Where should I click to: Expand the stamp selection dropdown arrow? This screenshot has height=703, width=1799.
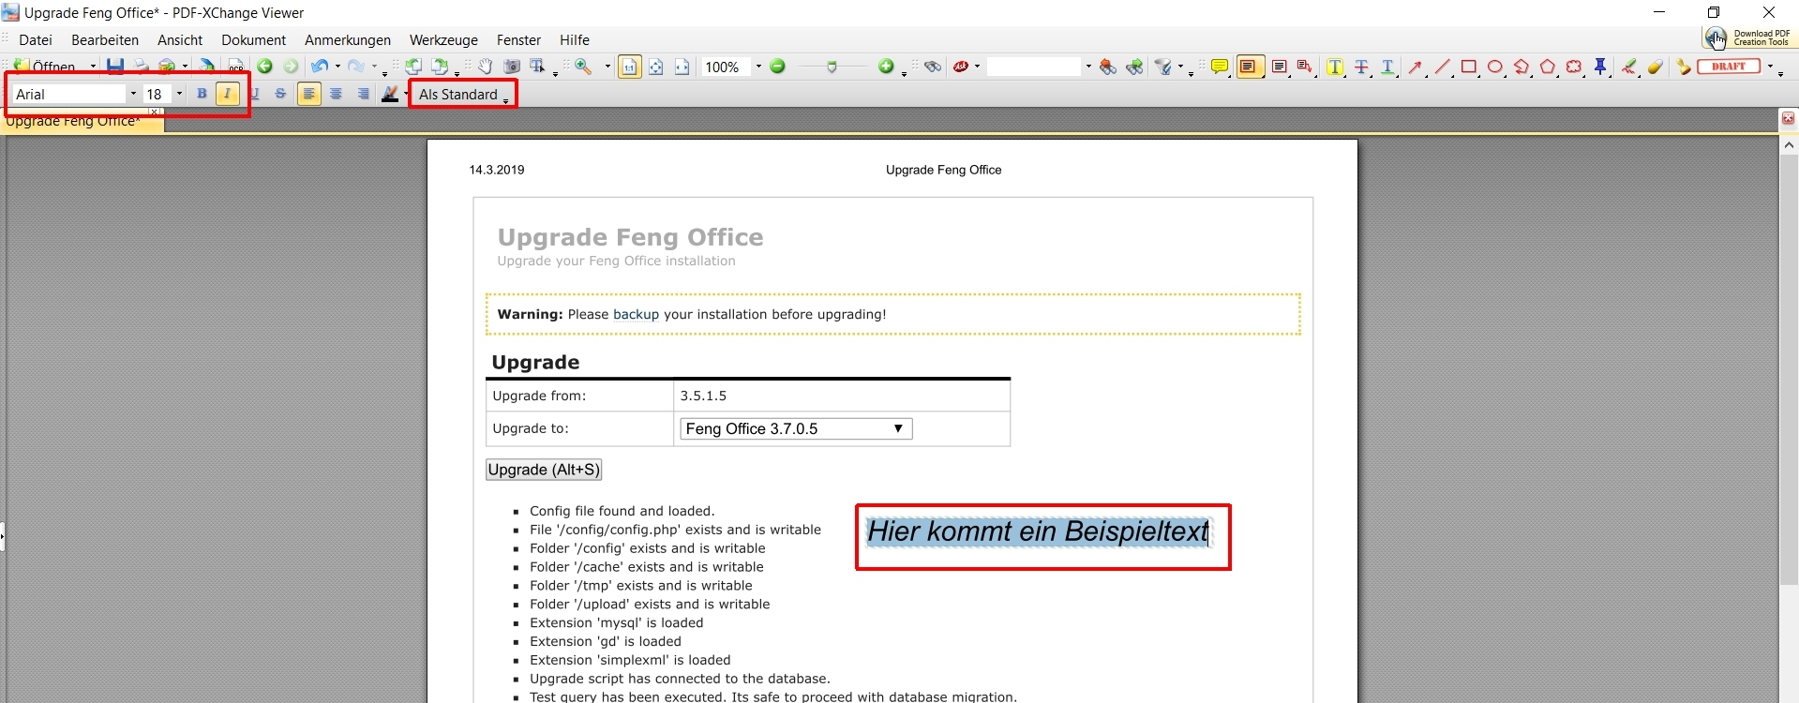click(x=1770, y=67)
